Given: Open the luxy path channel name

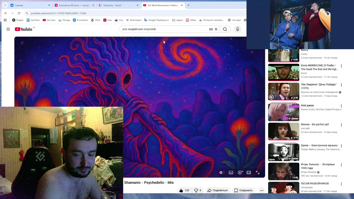Looking at the screenshot, I should tap(305, 129).
